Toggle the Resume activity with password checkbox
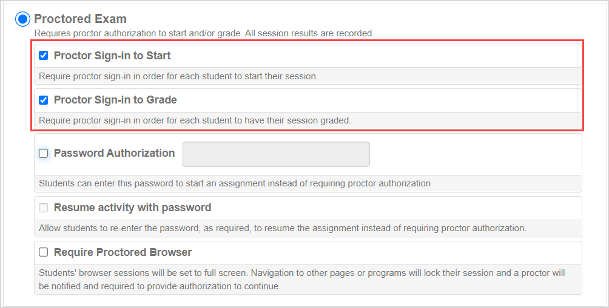Screen dimensions: 609x308 click(x=44, y=208)
